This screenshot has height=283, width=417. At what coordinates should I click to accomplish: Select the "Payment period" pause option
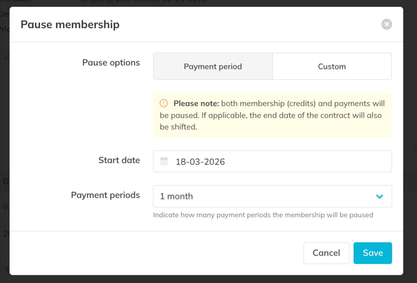click(213, 66)
